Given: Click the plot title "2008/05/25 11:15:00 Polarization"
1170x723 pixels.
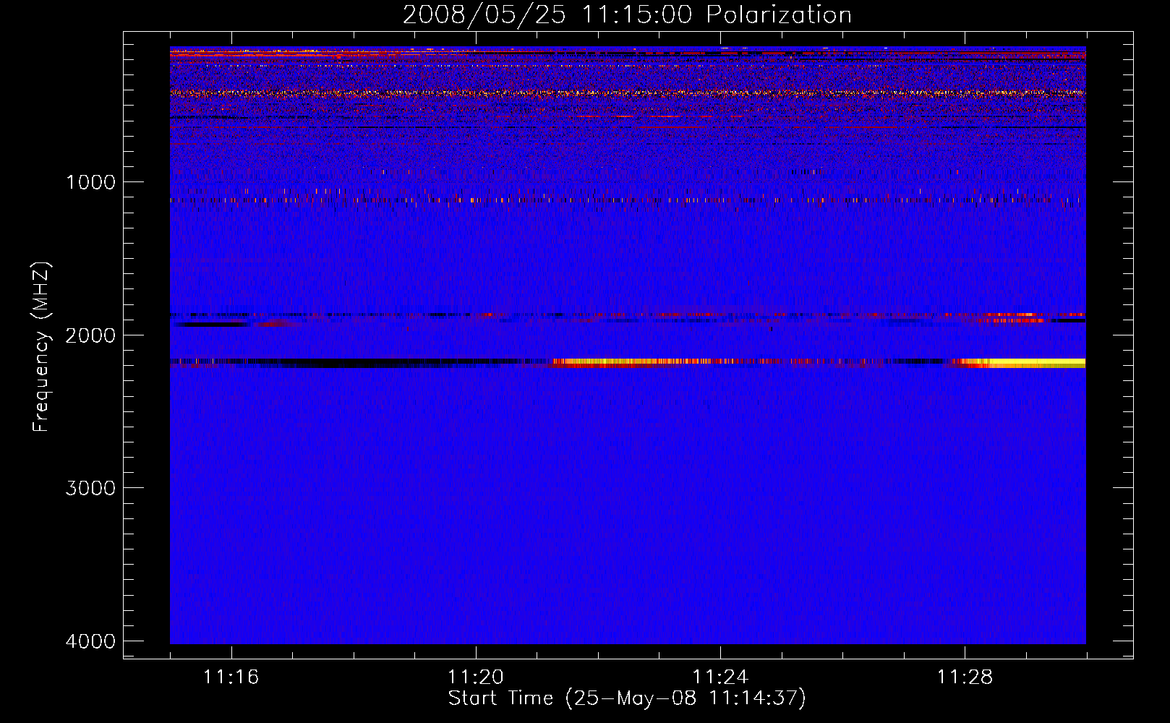Looking at the screenshot, I should click(627, 14).
